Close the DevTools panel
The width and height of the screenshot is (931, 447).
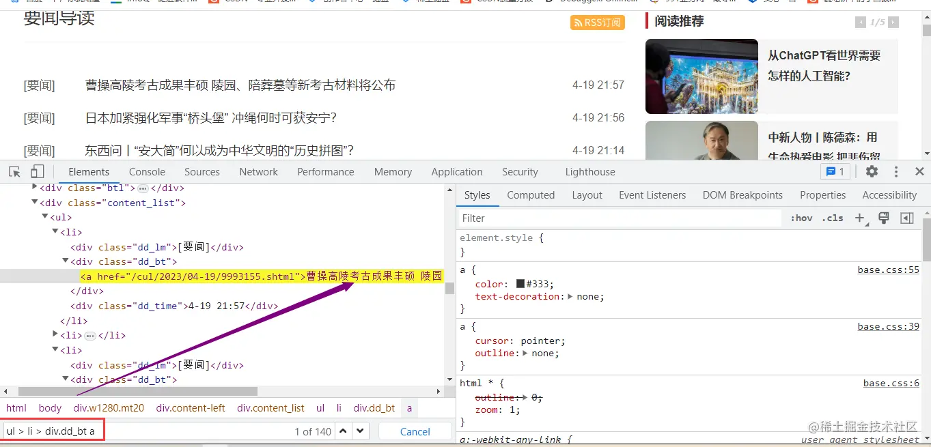tap(919, 172)
